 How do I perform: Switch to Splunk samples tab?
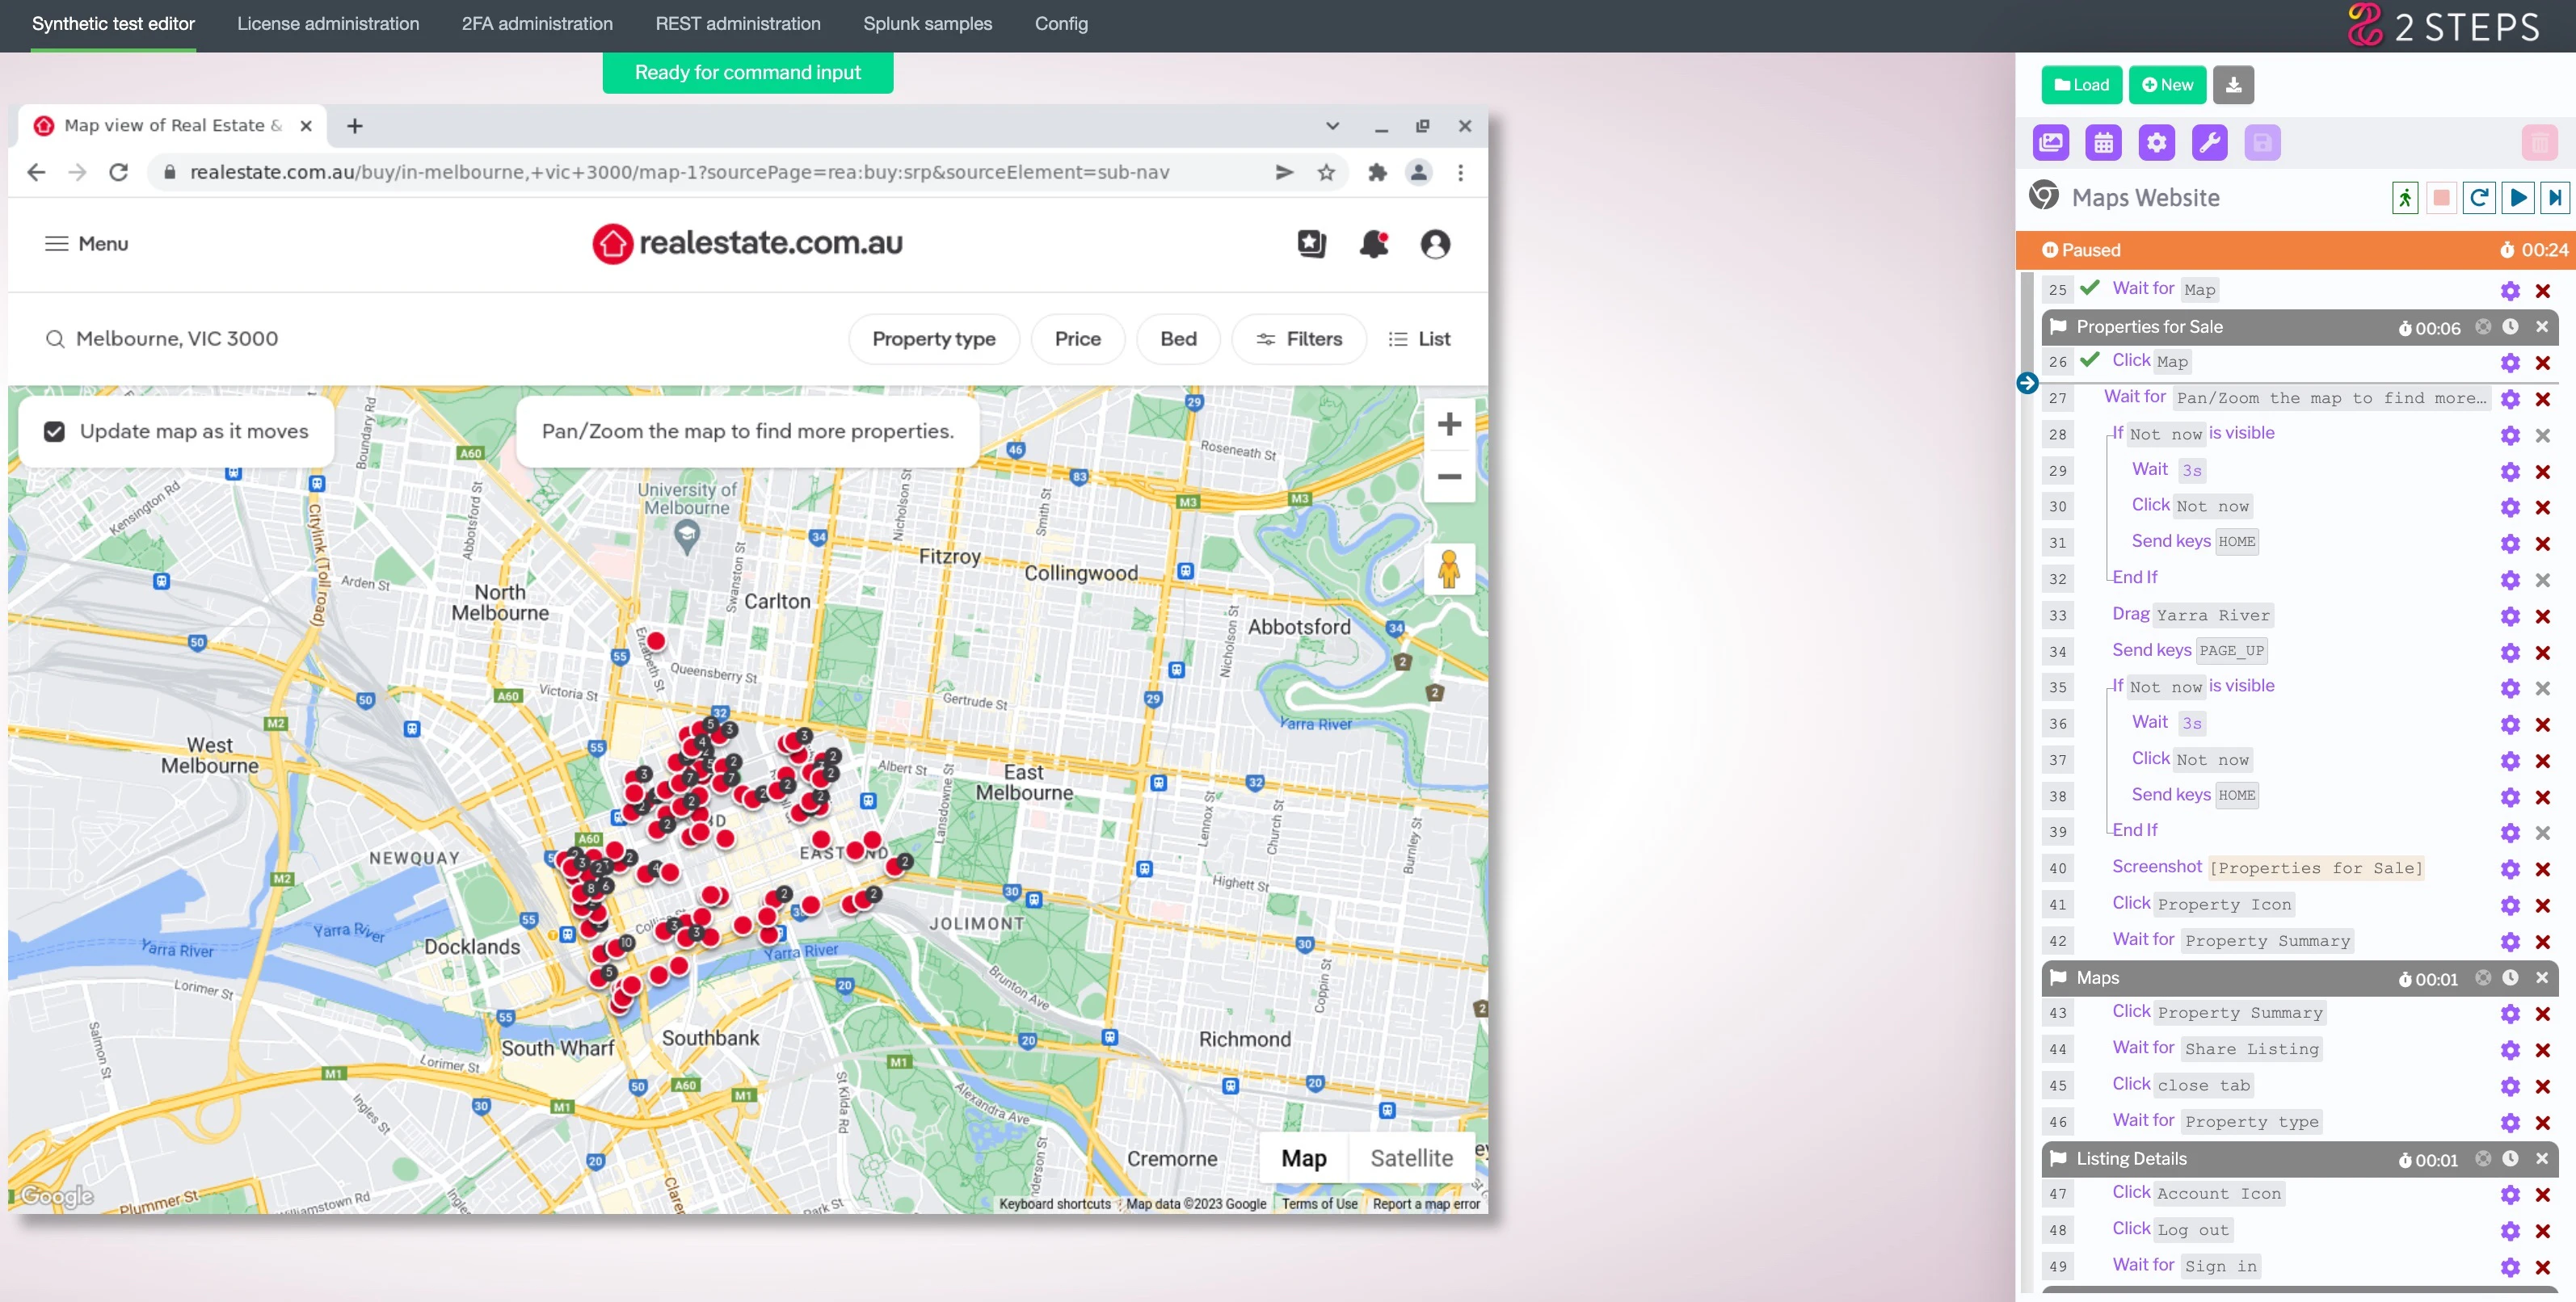(927, 24)
